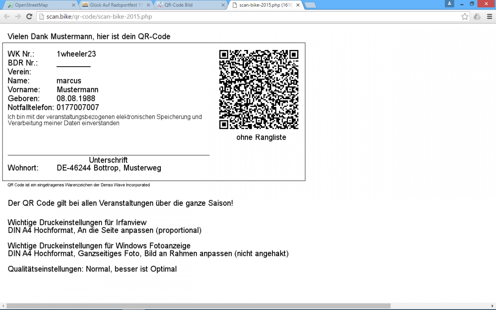Go forward with the forward arrow
496x310 pixels.
[x=18, y=17]
